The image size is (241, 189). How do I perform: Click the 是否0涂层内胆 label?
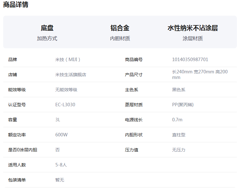[x=23, y=150]
